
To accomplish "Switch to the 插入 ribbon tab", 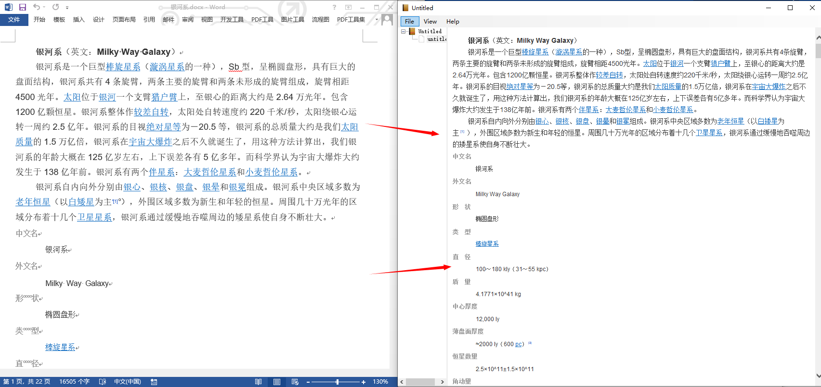I will (x=78, y=20).
